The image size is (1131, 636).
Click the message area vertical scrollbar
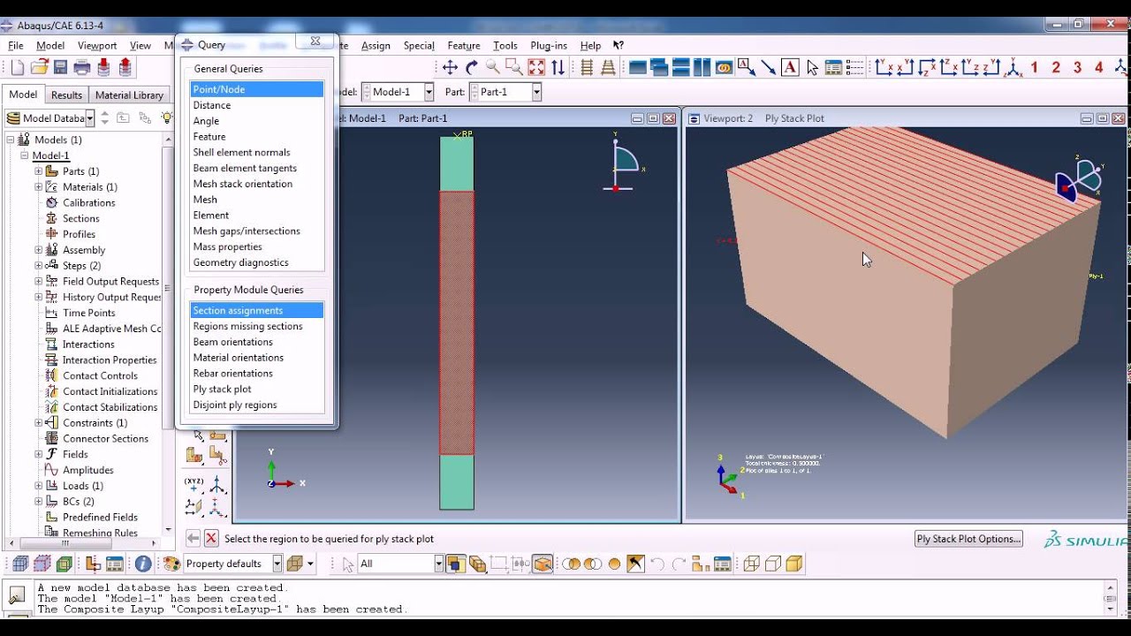(1111, 597)
